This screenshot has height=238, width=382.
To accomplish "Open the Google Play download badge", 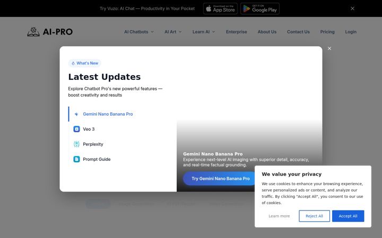I will (260, 8).
